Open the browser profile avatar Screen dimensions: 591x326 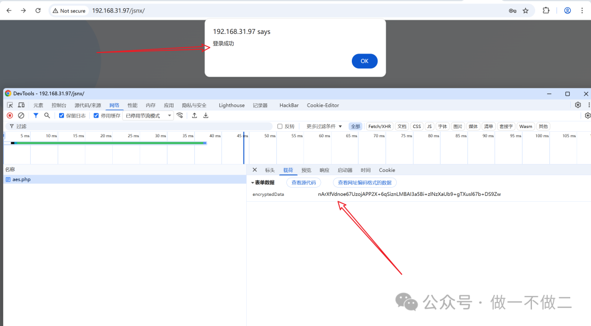[567, 10]
